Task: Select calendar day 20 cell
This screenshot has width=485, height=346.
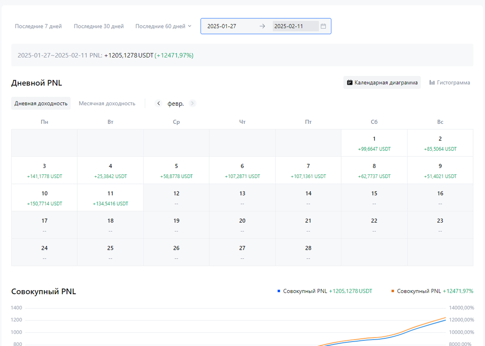Action: click(x=242, y=225)
